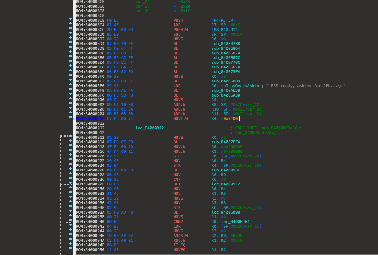Toggle breakpoint dot beside the PUSH {R4-R7,LR} line
This screenshot has width=378, height=255.
pos(71,20)
